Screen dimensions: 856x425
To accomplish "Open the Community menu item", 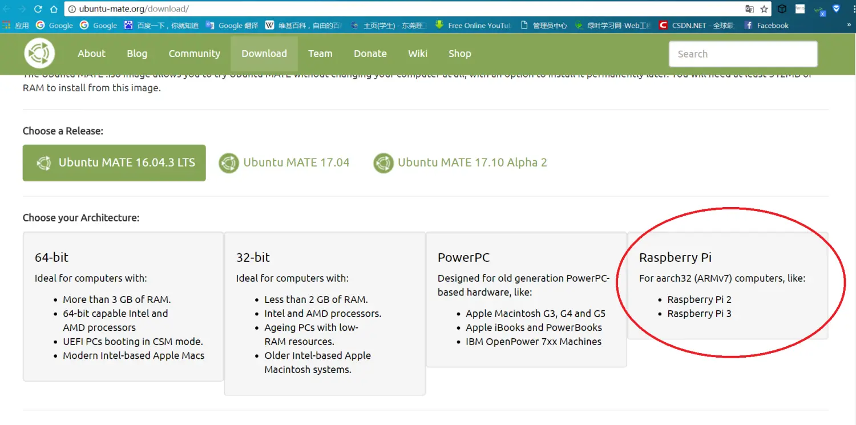I will pyautogui.click(x=194, y=54).
